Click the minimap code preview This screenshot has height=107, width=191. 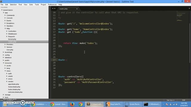[x=181, y=16]
